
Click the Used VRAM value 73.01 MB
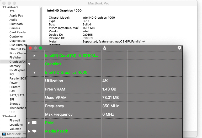click(x=110, y=98)
